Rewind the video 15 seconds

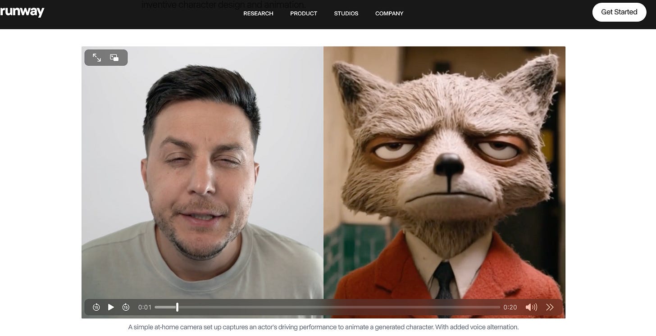tap(96, 307)
